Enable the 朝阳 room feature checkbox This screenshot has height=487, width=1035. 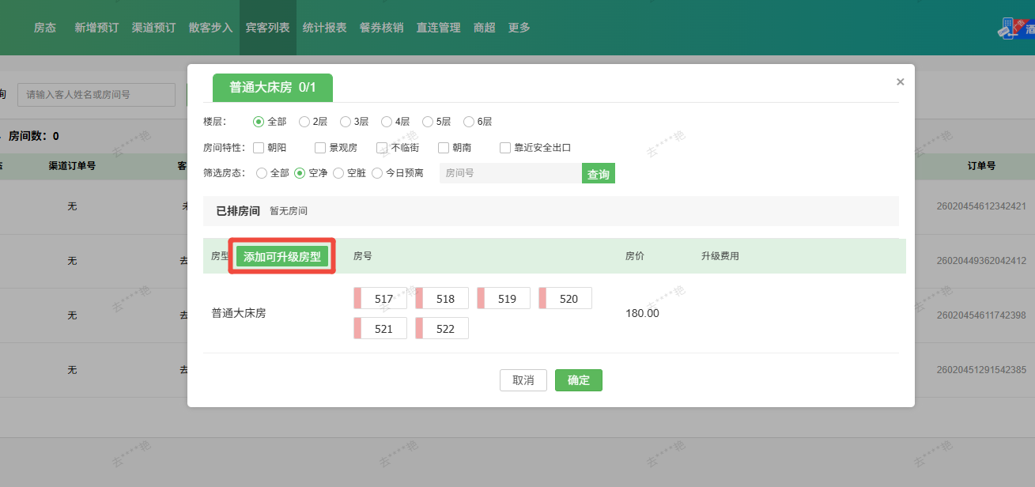259,148
